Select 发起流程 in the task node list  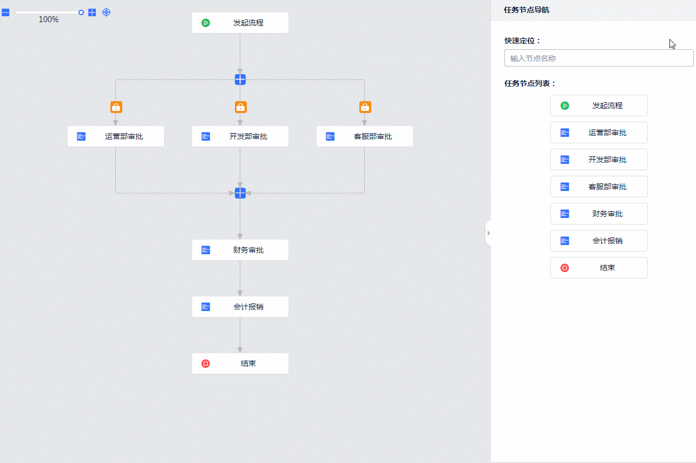coord(599,105)
